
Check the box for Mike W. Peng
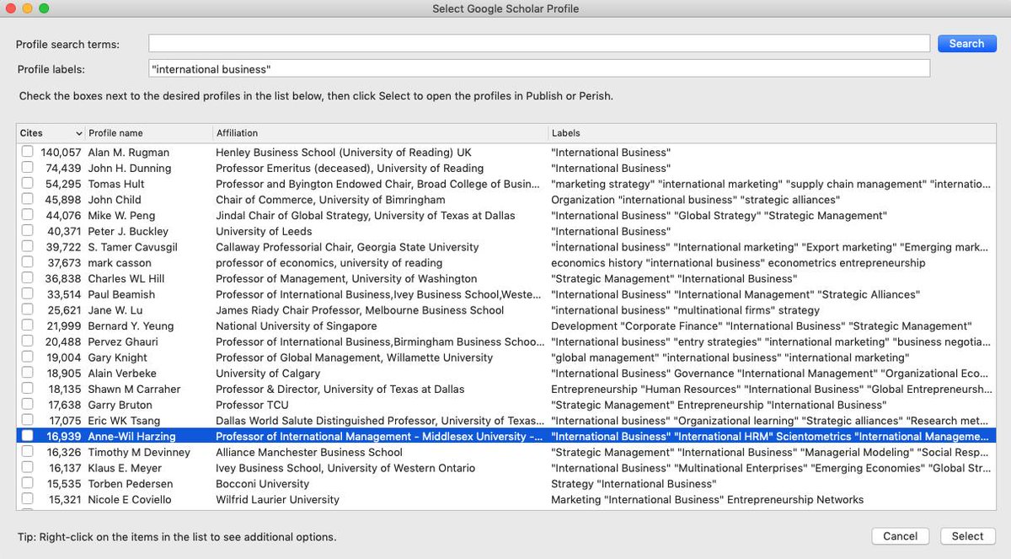point(28,215)
